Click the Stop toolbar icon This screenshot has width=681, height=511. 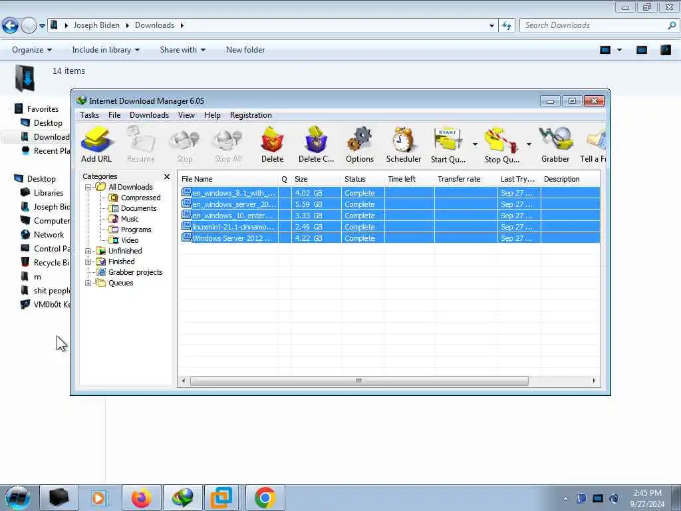click(x=185, y=144)
